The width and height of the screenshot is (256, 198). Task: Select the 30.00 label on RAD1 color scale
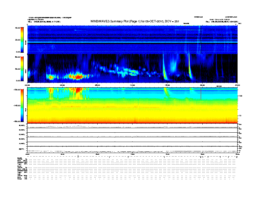point(17,69)
